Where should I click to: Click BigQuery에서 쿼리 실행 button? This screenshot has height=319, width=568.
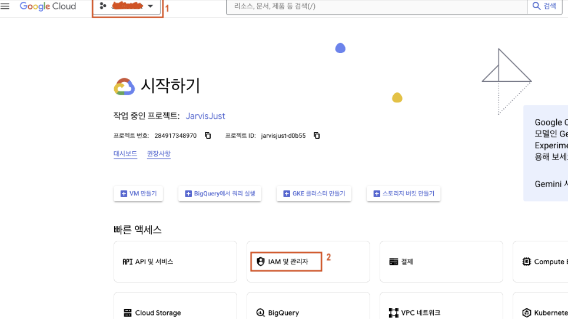point(220,194)
